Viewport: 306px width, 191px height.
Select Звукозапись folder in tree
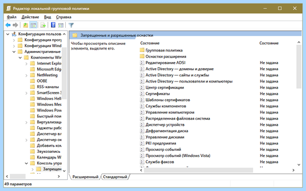pos(45,151)
